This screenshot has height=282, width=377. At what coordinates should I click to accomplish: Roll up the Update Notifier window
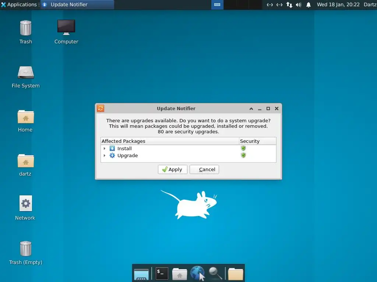(x=251, y=109)
